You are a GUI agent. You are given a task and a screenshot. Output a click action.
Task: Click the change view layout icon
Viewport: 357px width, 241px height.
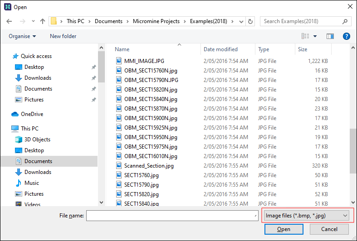pos(305,36)
